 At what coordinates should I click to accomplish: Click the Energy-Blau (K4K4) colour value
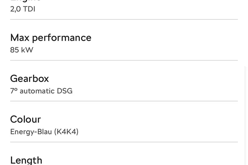[44, 131]
